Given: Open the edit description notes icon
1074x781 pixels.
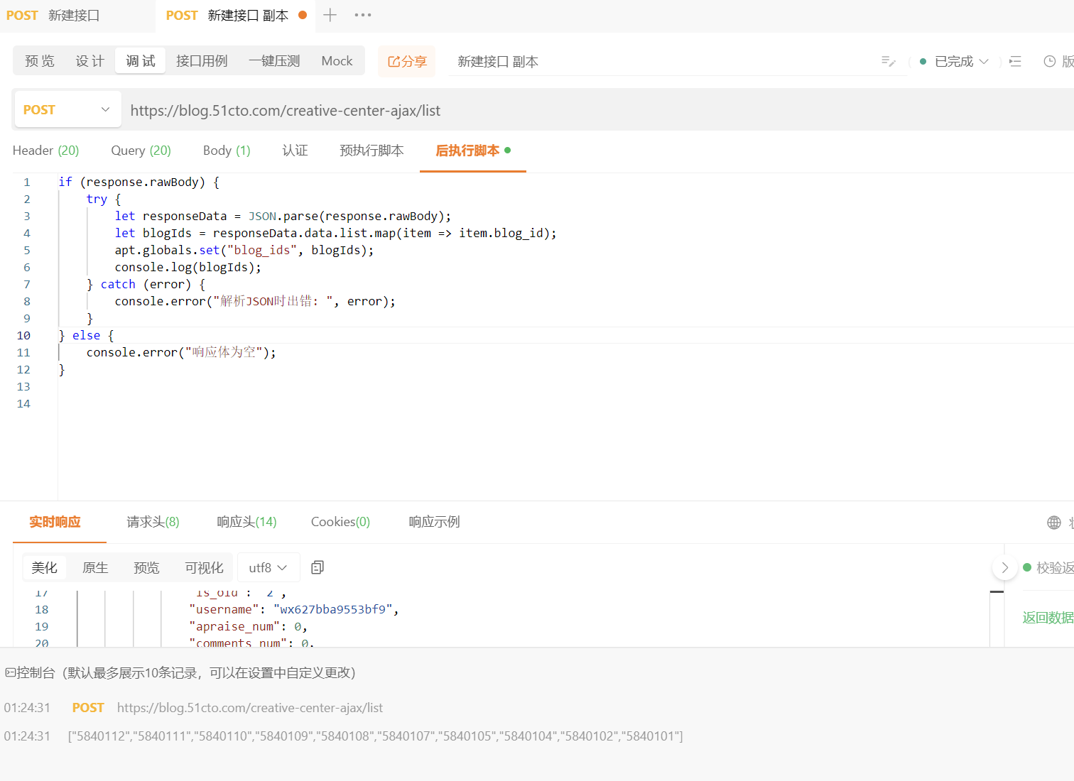Looking at the screenshot, I should (888, 61).
